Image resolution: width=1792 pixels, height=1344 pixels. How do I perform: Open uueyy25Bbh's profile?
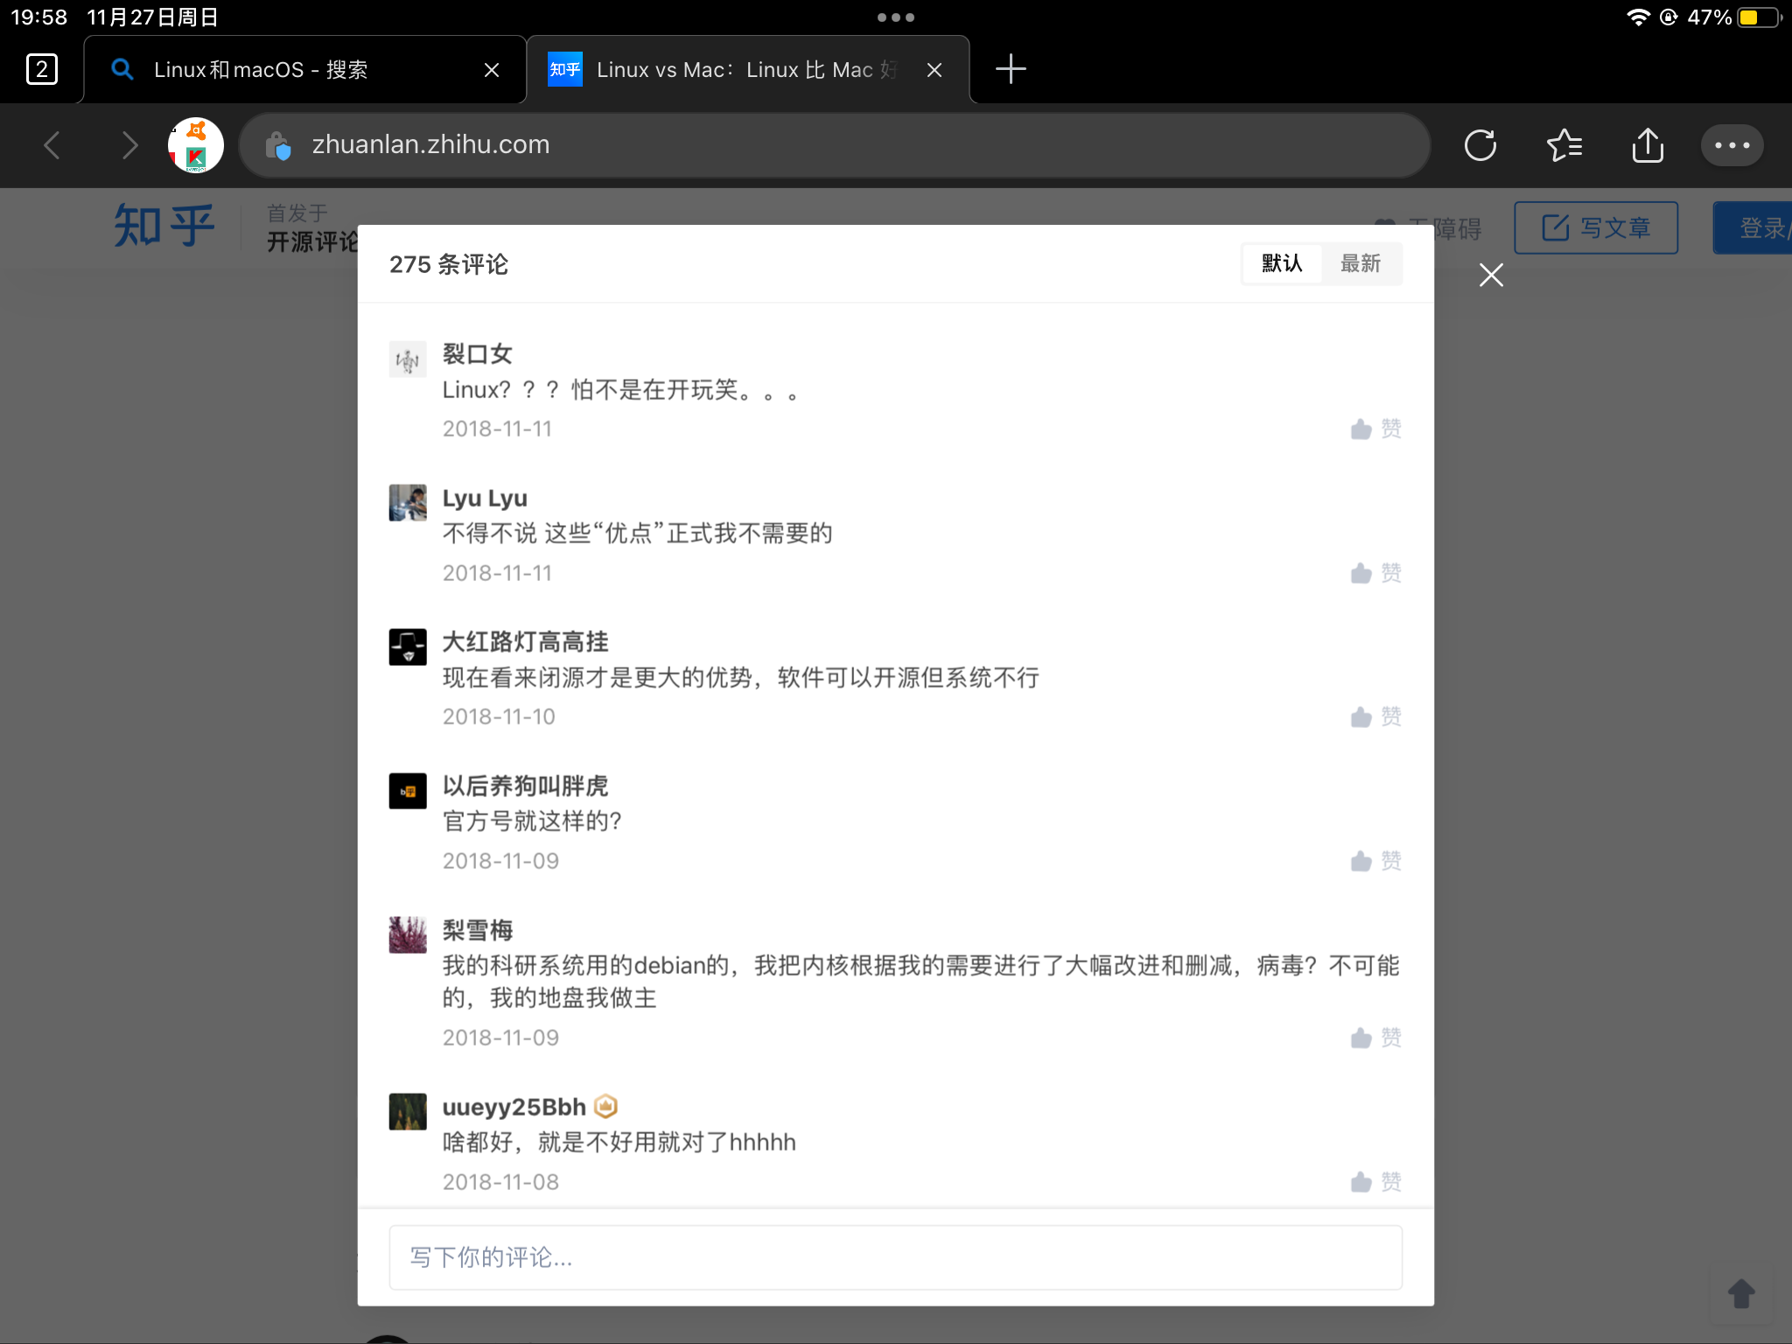pyautogui.click(x=514, y=1106)
